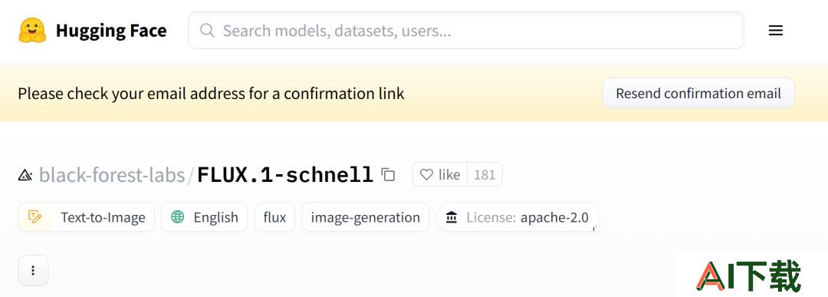Click the Hugging Face emoji logo
The height and width of the screenshot is (297, 828).
32,30
